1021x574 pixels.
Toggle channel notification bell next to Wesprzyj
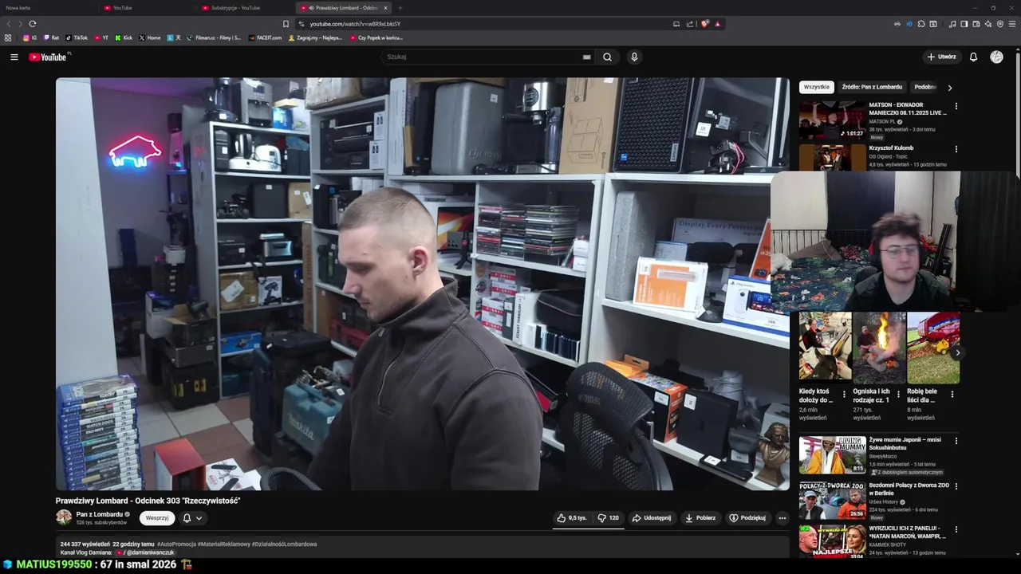(x=187, y=518)
